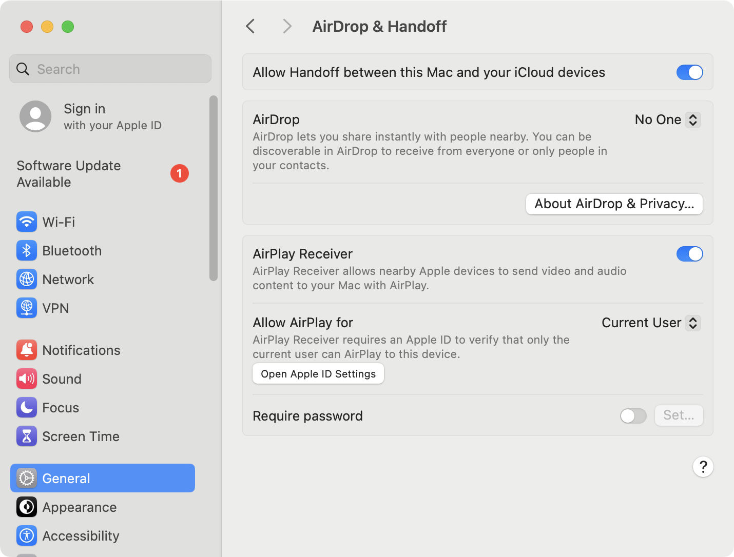Image resolution: width=734 pixels, height=557 pixels.
Task: Select Notifications in the sidebar
Action: (x=103, y=350)
